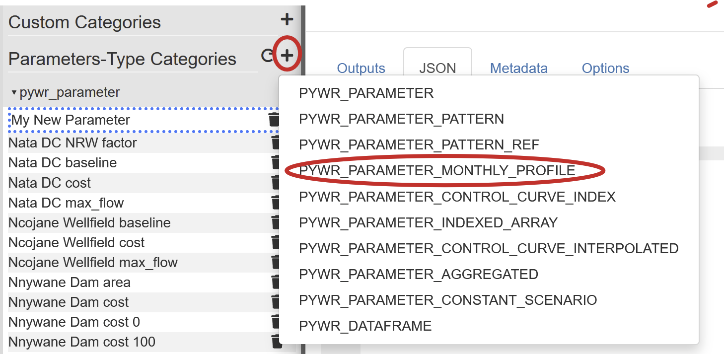
Task: Delete the Nnywane Dam cost 0 parameter
Action: pos(276,322)
